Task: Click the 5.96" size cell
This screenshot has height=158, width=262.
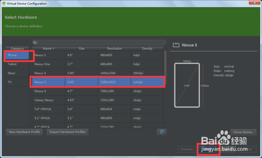Action: click(x=81, y=73)
